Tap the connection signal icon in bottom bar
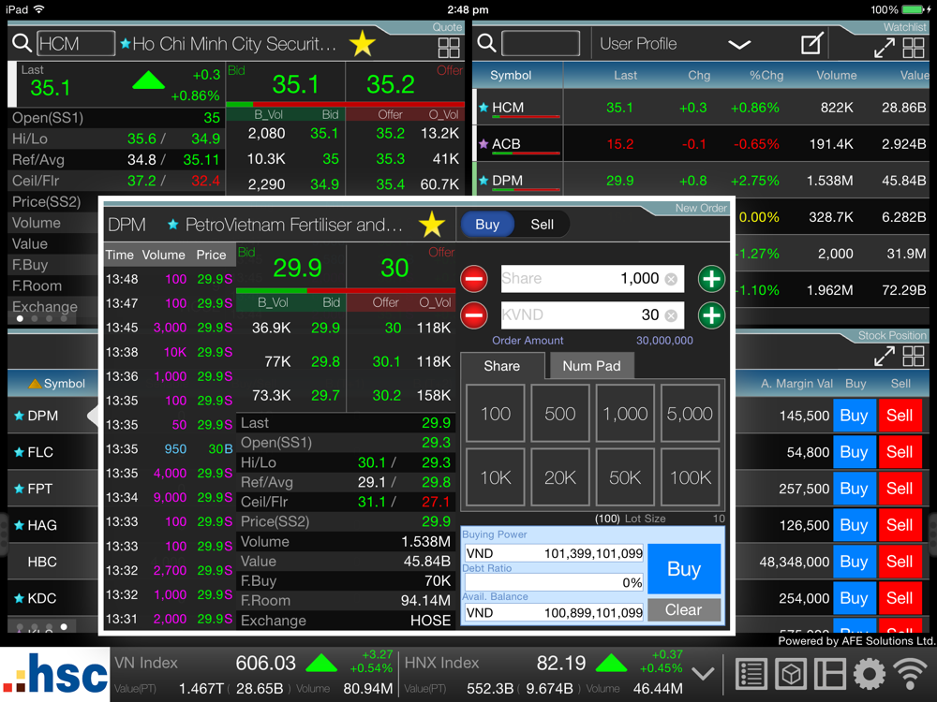 (x=910, y=675)
